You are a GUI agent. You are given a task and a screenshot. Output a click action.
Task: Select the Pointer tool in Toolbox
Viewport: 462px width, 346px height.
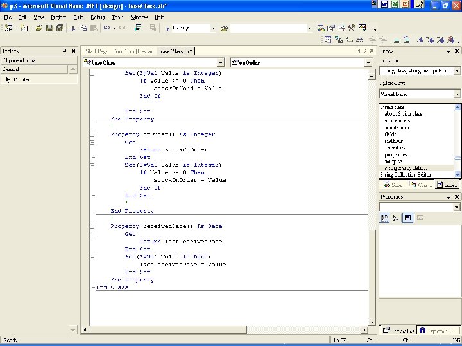(21, 79)
